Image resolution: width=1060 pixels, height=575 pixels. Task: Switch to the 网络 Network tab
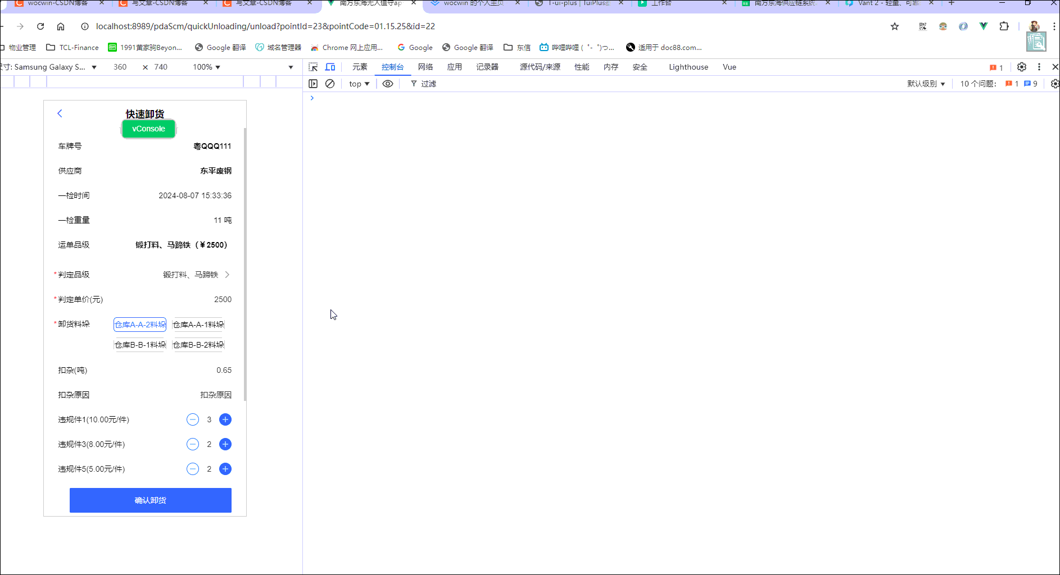tap(425, 67)
